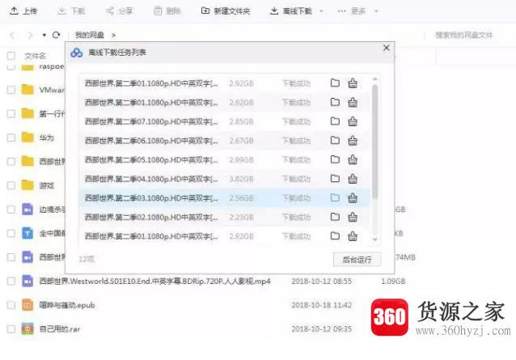Open 离线下载 offline download
Image resolution: width=516 pixels, height=360 pixels.
tap(291, 11)
